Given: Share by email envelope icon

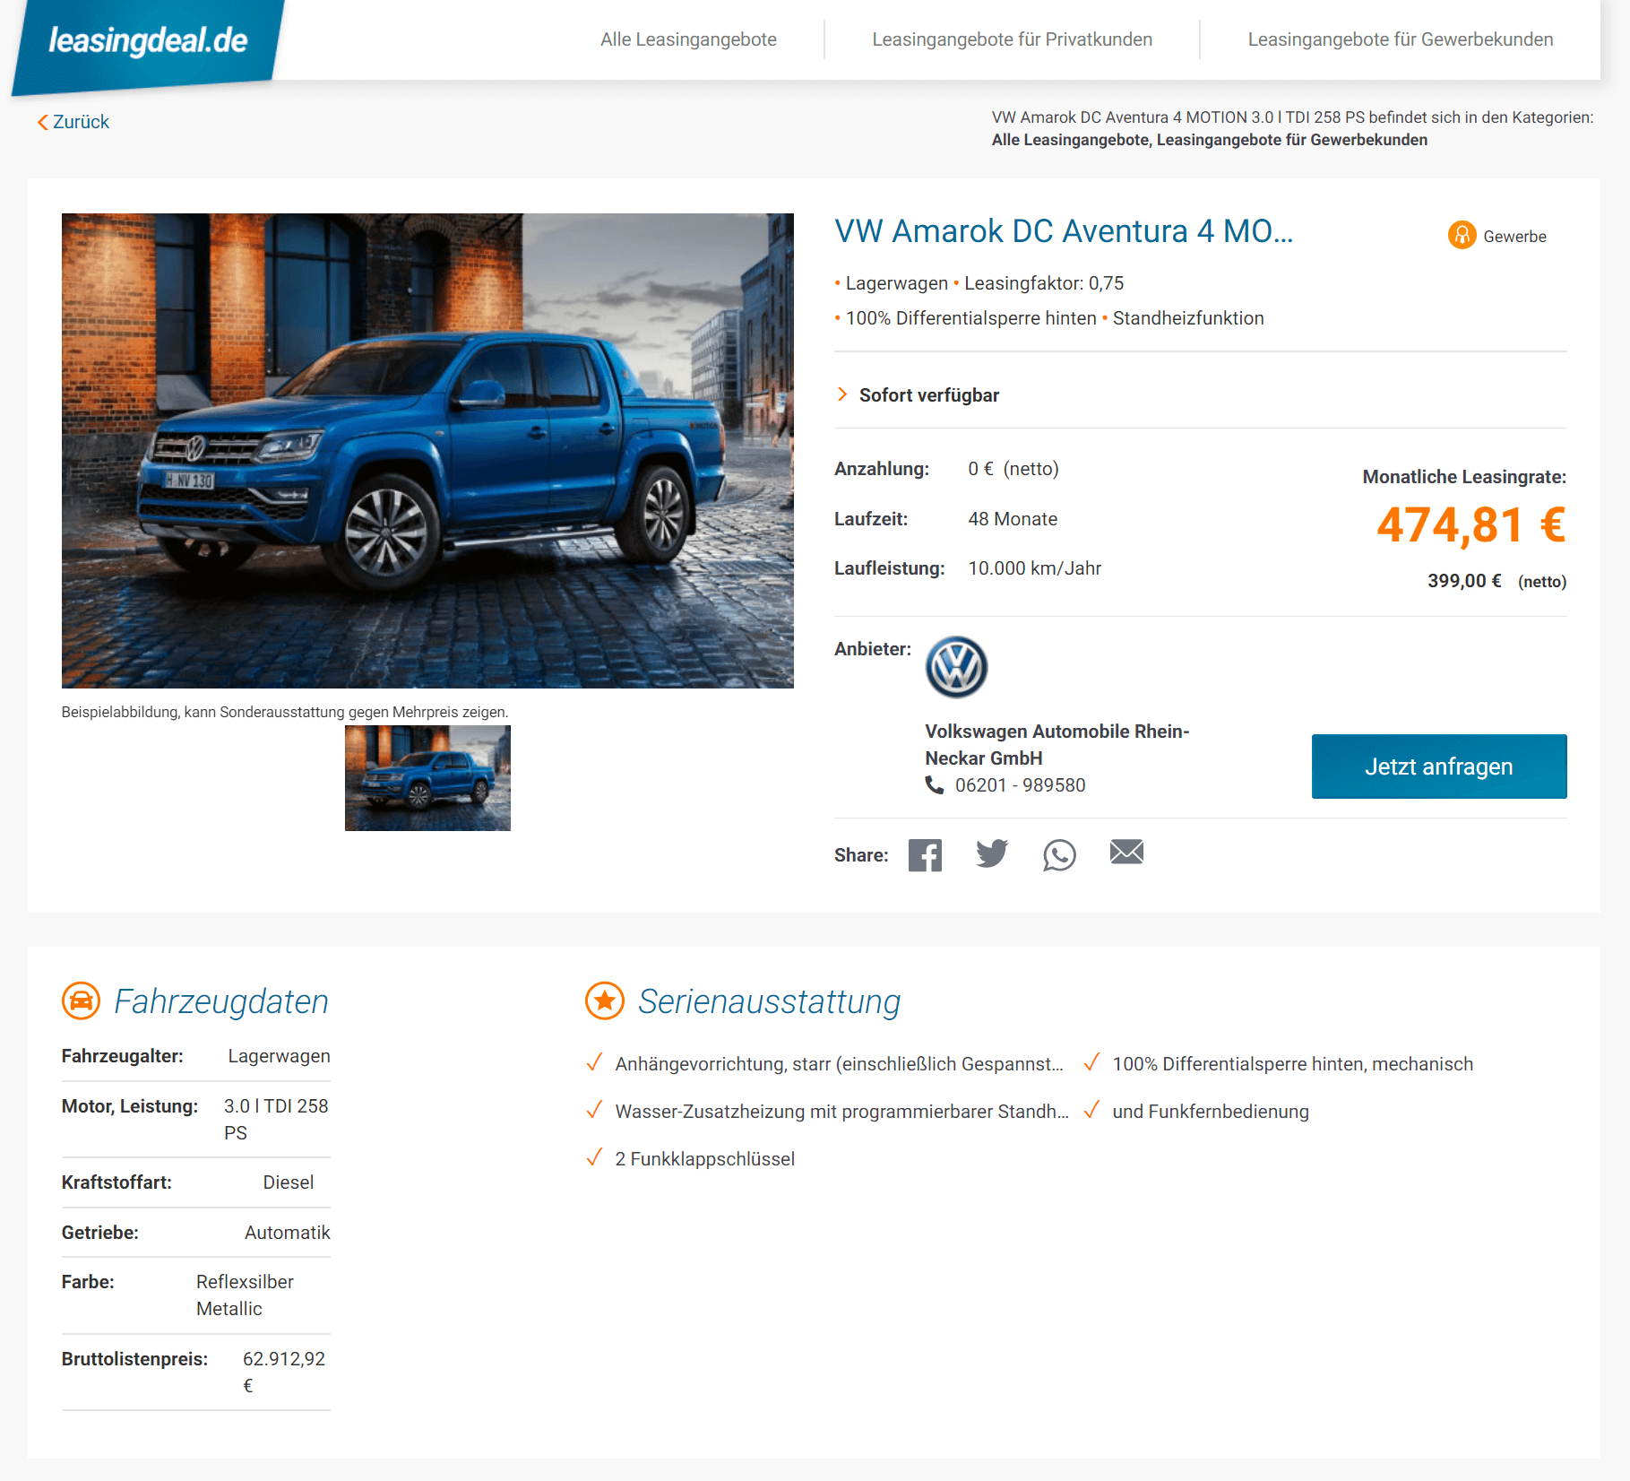Looking at the screenshot, I should pos(1126,852).
